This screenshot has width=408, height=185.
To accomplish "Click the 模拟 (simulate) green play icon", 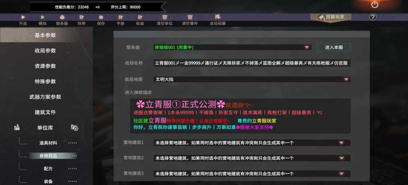I will 42,18.
